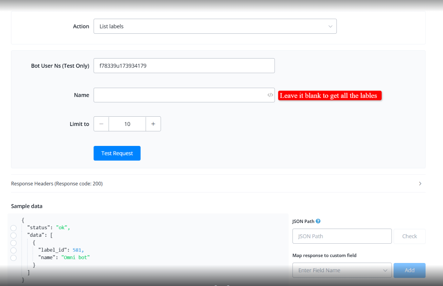Click the Bot User Ns text field
The width and height of the screenshot is (443, 286).
click(184, 66)
